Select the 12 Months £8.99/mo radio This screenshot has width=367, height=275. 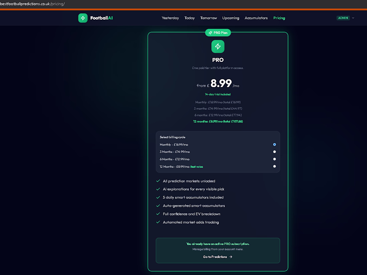click(x=275, y=167)
